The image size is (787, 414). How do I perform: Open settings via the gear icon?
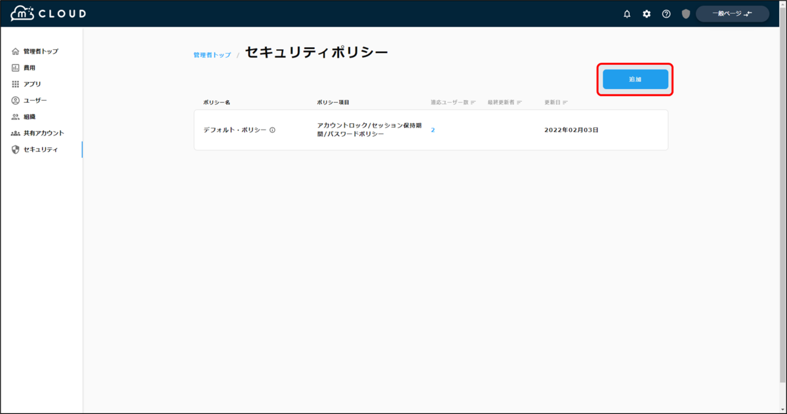[647, 13]
